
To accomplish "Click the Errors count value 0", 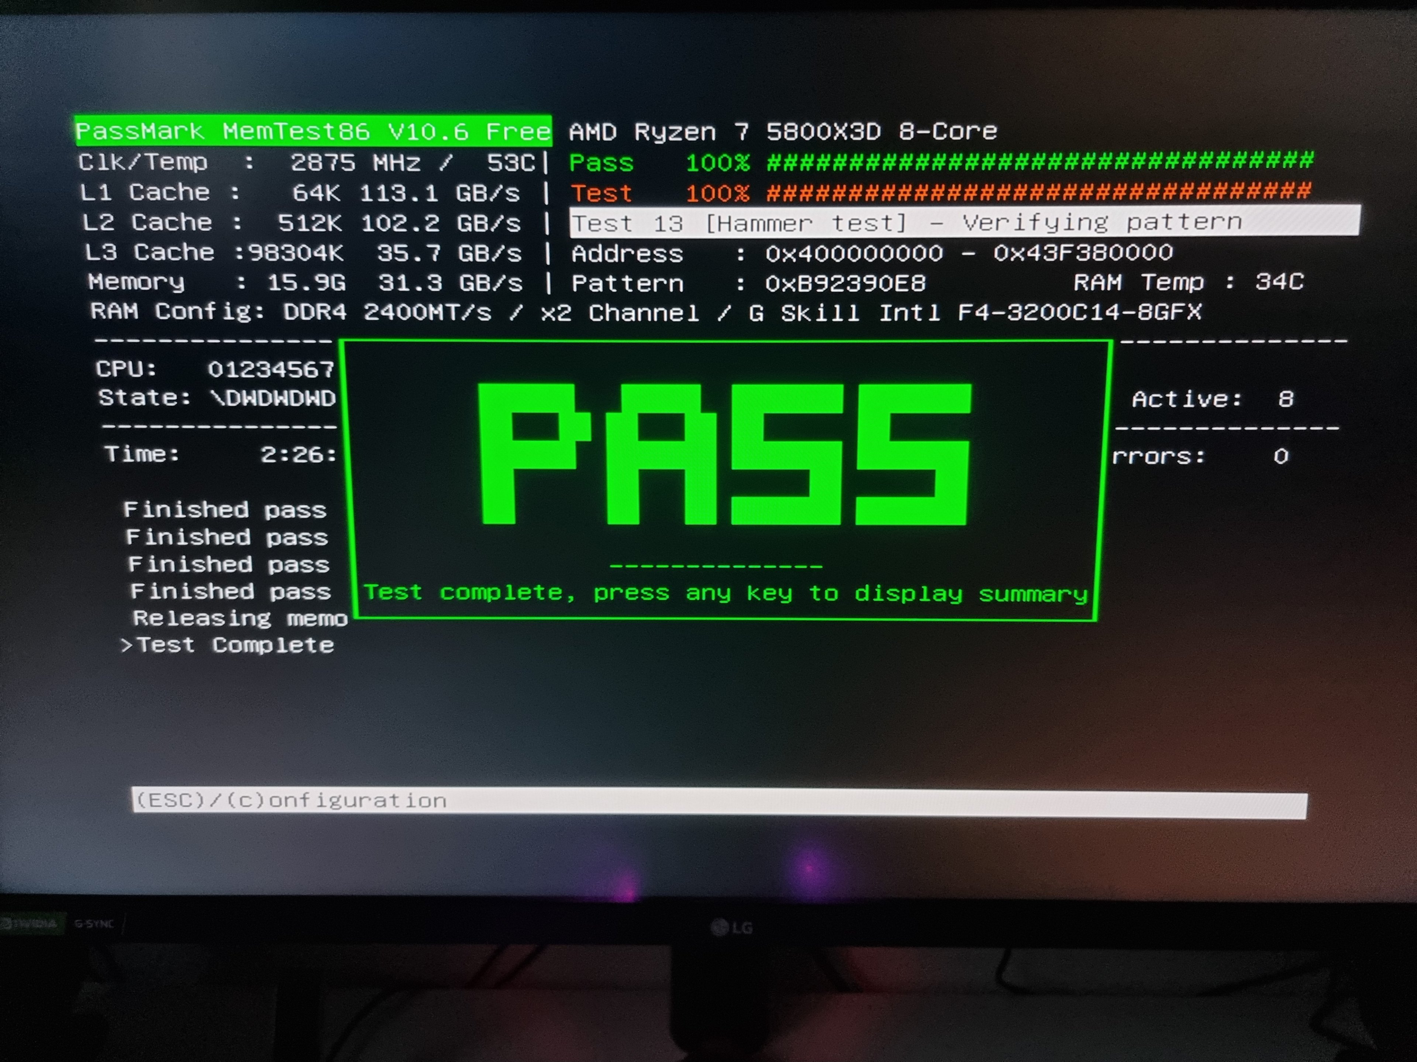I will click(x=1280, y=456).
